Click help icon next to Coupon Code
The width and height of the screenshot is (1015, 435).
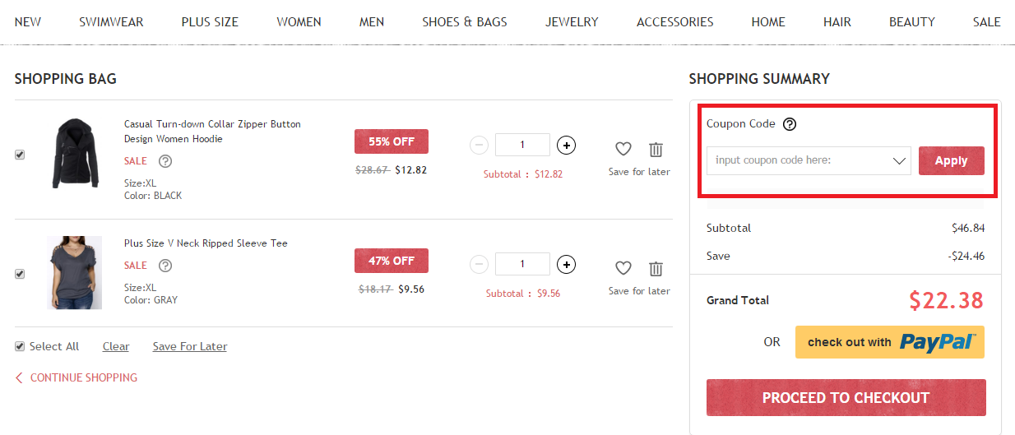point(790,124)
